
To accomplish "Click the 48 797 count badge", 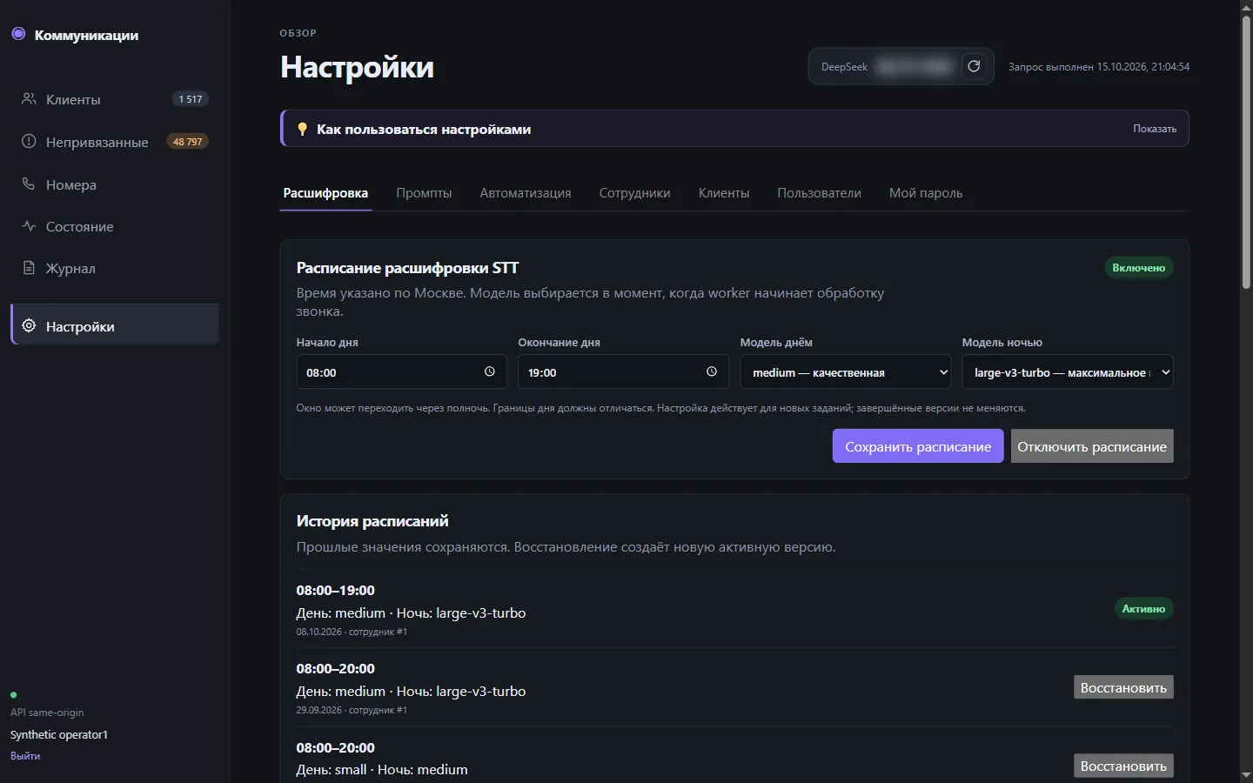I will (187, 142).
